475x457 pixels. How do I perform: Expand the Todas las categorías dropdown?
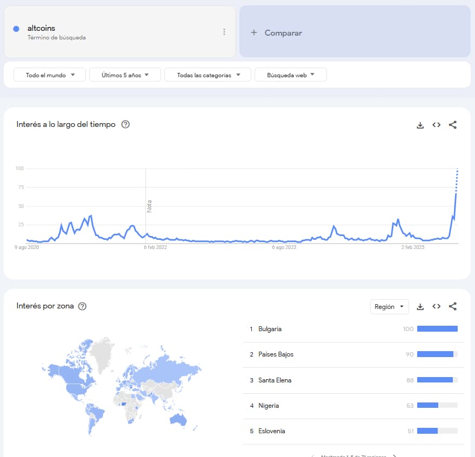click(x=208, y=75)
